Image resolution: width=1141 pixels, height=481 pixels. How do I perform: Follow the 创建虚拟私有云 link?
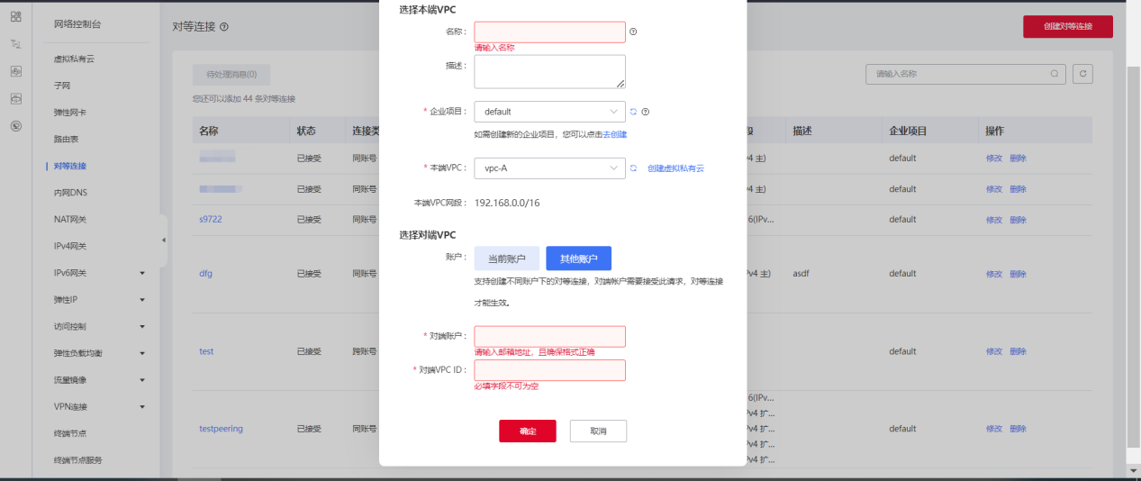click(675, 168)
